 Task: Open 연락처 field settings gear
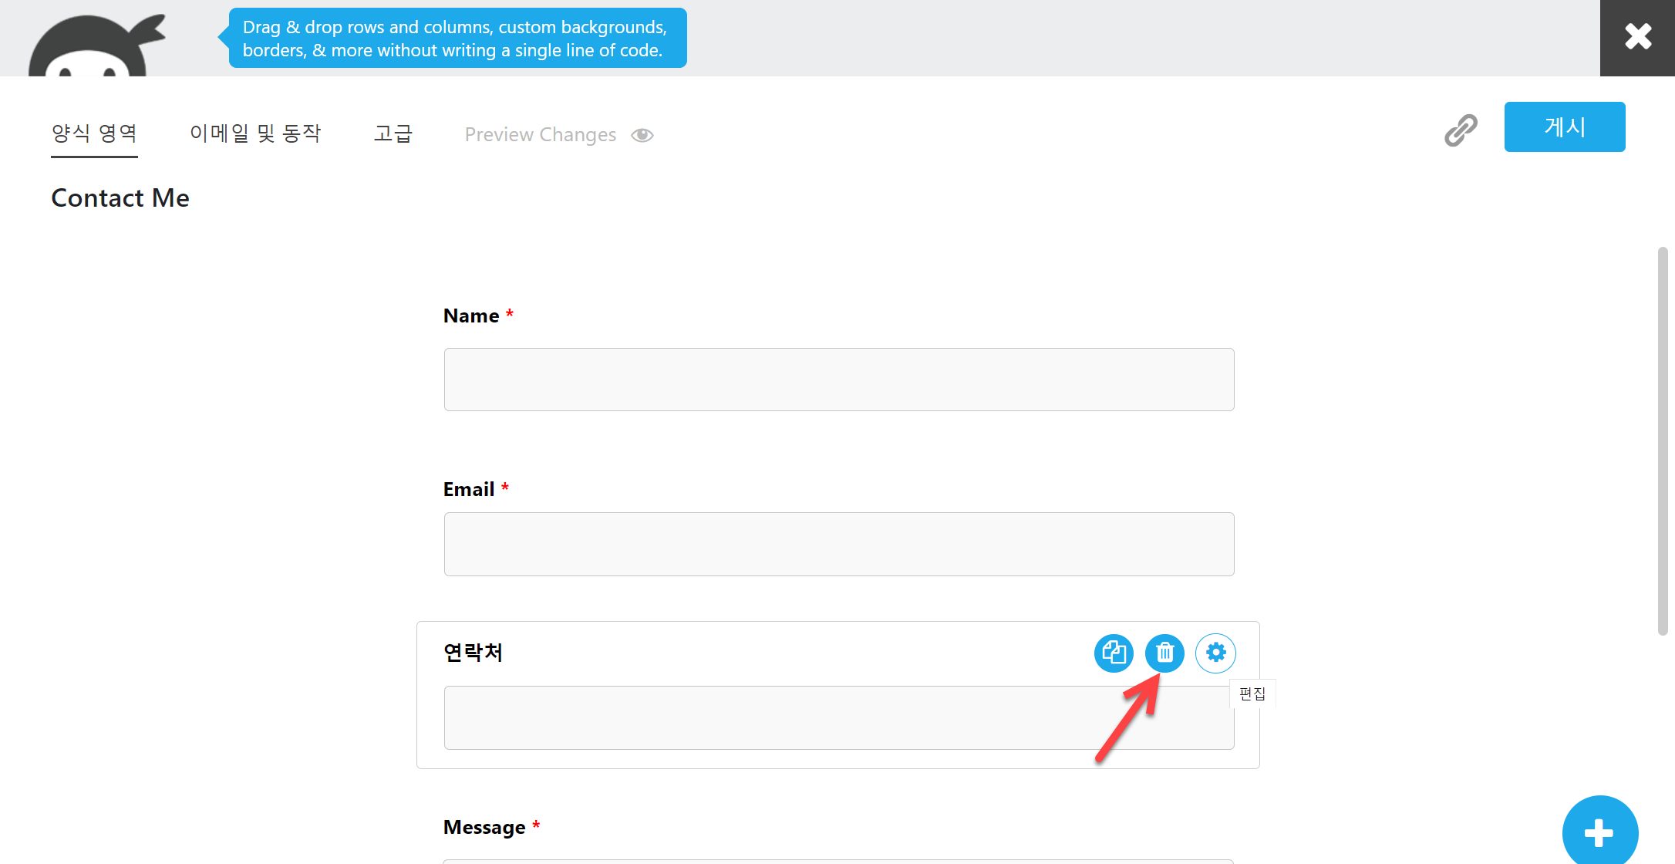[x=1215, y=653]
